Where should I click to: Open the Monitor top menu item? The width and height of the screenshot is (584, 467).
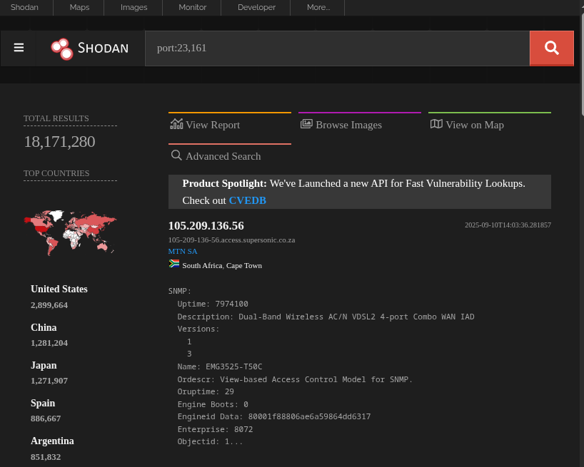(192, 7)
